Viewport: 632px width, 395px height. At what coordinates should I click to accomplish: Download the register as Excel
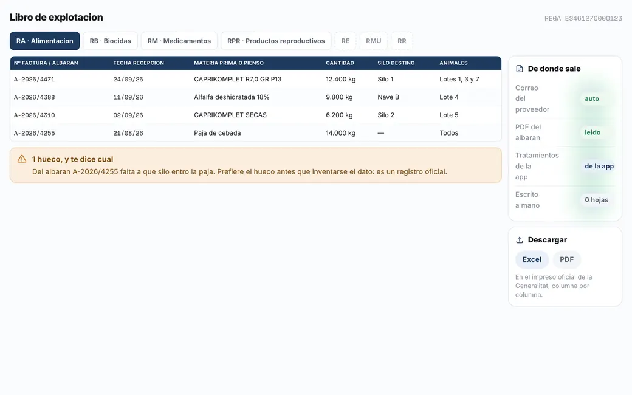click(532, 259)
